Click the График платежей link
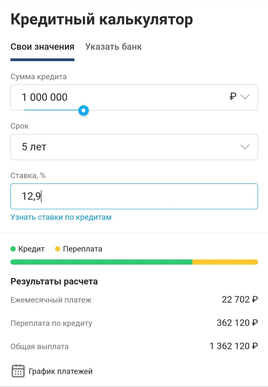This screenshot has width=268, height=387. coord(60,371)
